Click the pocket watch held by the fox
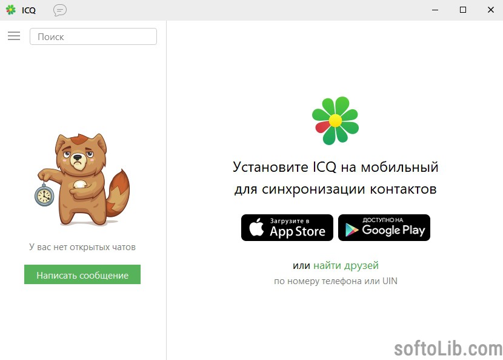The width and height of the screenshot is (503, 360). point(44,195)
